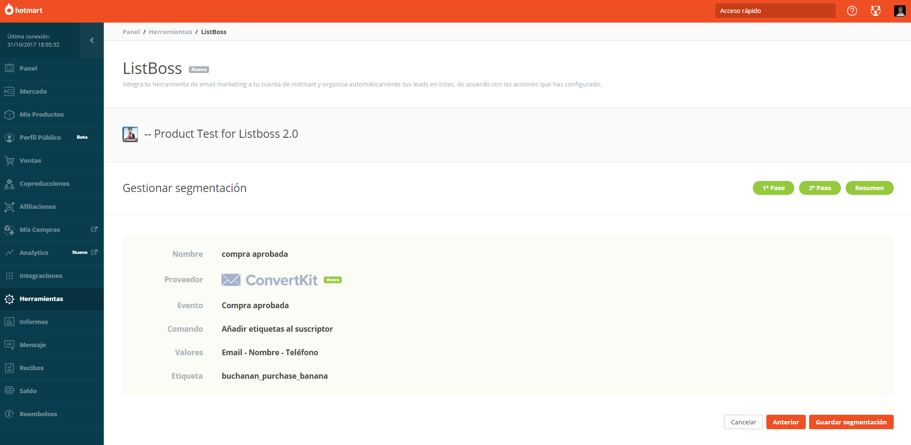Open Informes in the sidebar
The image size is (911, 445).
pos(52,322)
